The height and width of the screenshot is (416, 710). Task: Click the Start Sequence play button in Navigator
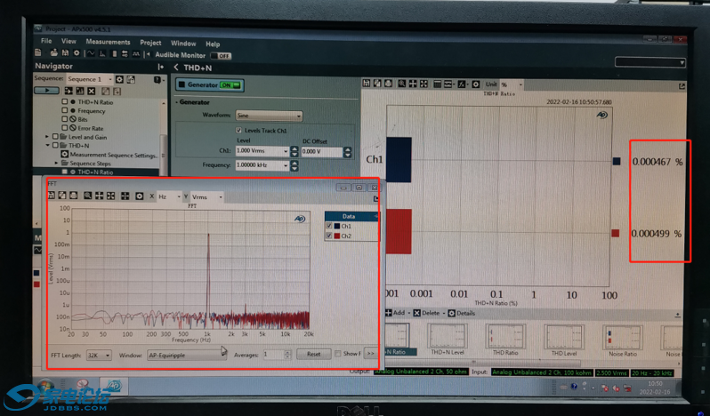pyautogui.click(x=46, y=91)
